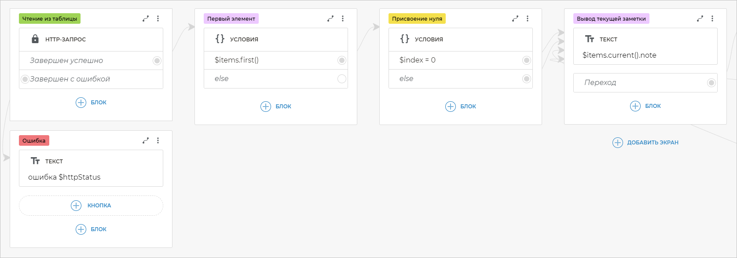Select the else connector in 'Первый элемент'
This screenshot has height=258, width=737.
click(x=341, y=79)
